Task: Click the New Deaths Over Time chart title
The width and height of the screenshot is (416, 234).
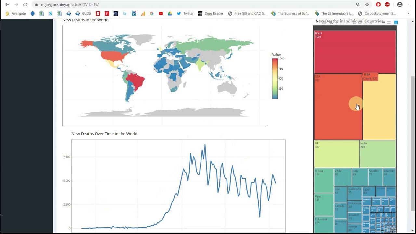Action: (104, 134)
